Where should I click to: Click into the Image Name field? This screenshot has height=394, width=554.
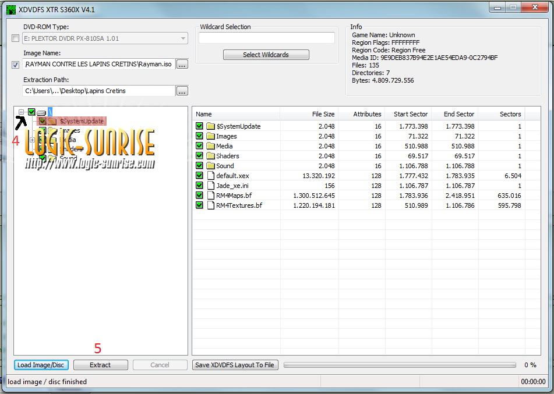point(98,64)
